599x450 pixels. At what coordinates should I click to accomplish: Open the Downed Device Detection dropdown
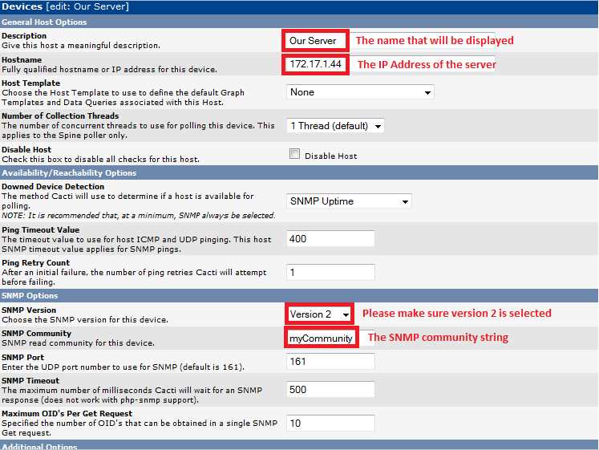(349, 201)
